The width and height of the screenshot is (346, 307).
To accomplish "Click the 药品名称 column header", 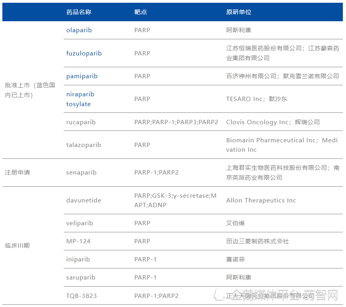I will 79,12.
